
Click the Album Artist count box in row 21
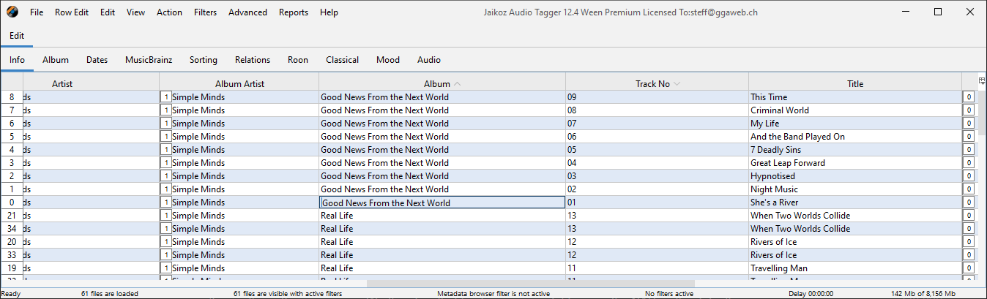click(165, 216)
